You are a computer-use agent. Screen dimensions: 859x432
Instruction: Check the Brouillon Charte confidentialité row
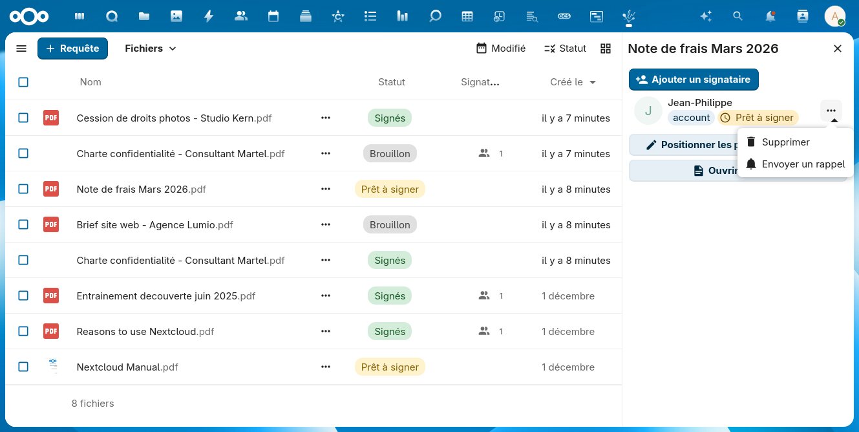point(23,153)
